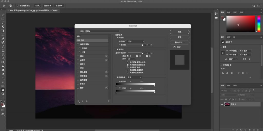Collapse the 变换 section in Properties

(221, 47)
